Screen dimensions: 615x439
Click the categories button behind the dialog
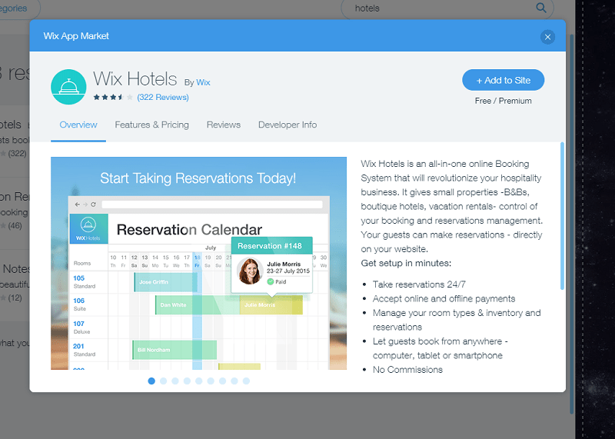pyautogui.click(x=18, y=8)
